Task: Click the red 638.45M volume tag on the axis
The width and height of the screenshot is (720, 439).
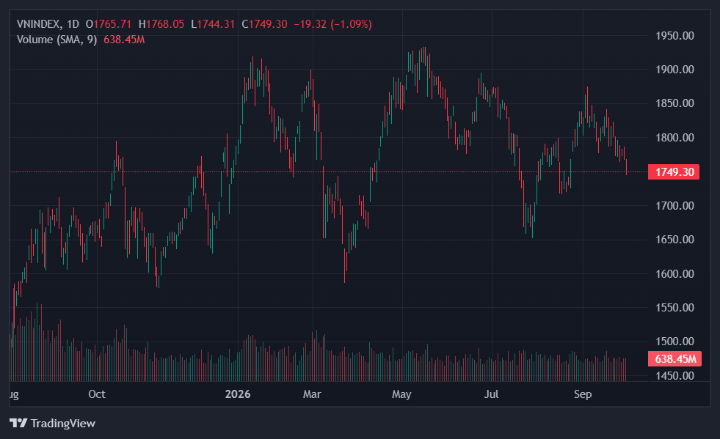Action: [x=674, y=358]
